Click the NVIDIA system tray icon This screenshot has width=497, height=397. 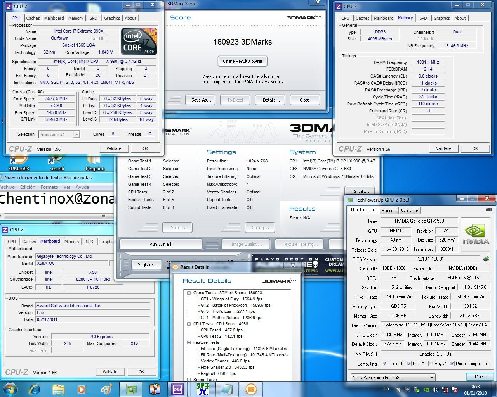click(426, 389)
